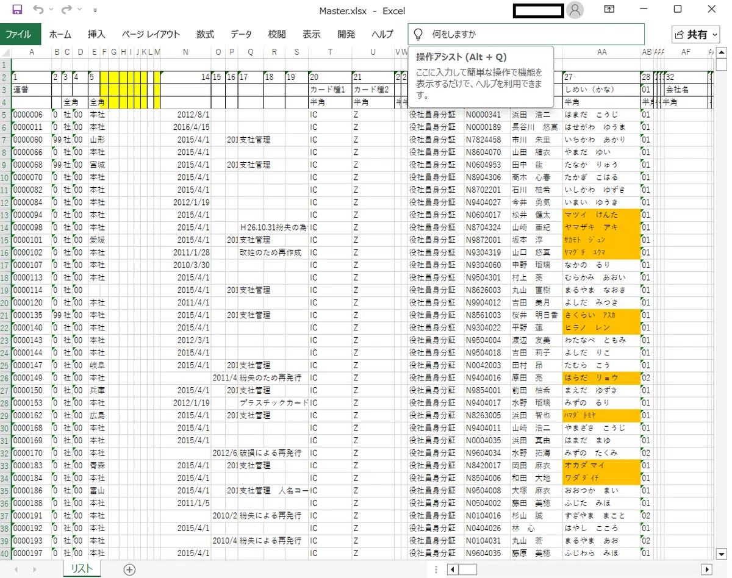
Task: Click header cell しめい（かな）
Action: (601, 90)
